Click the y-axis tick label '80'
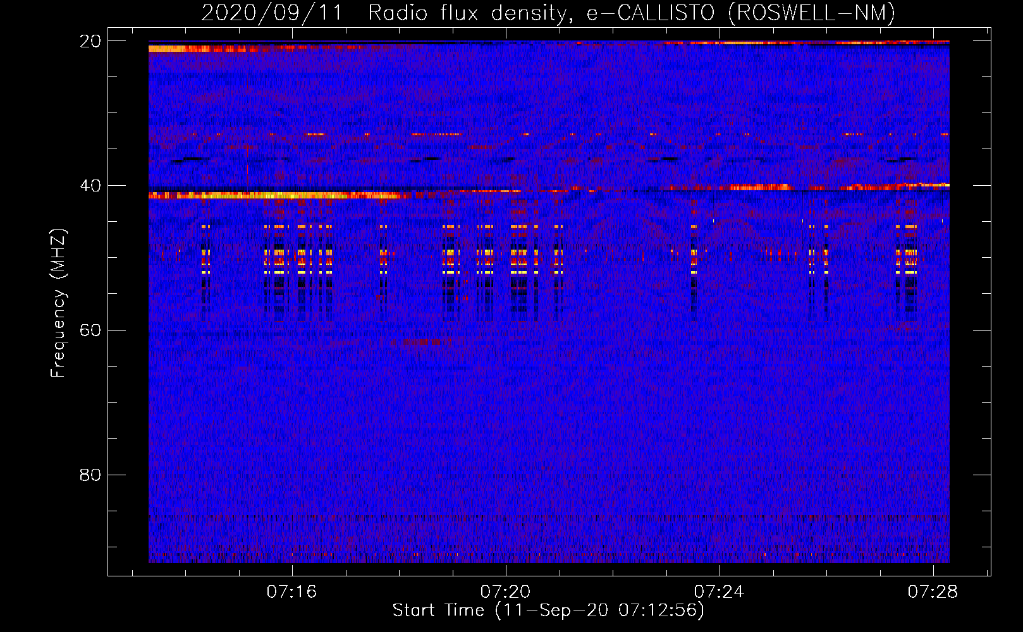Viewport: 1023px width, 632px height. coord(90,475)
